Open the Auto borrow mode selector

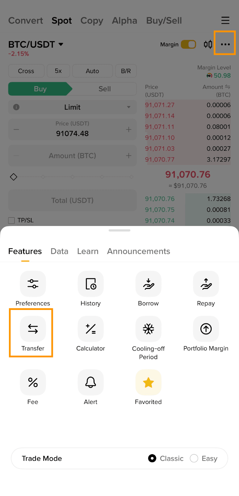[92, 71]
